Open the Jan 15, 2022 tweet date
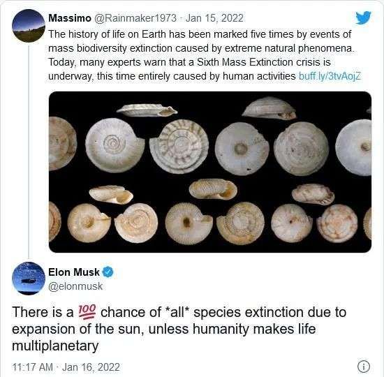 [214, 18]
